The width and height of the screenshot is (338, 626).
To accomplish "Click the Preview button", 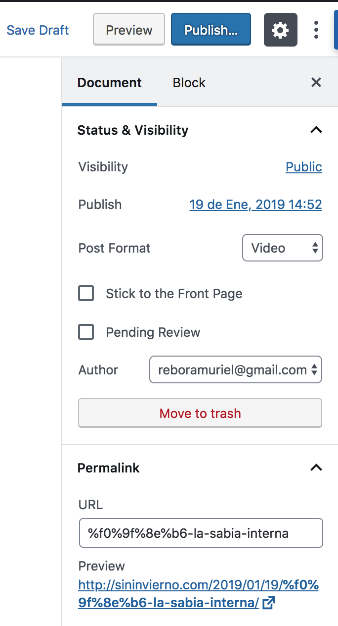I will click(129, 30).
